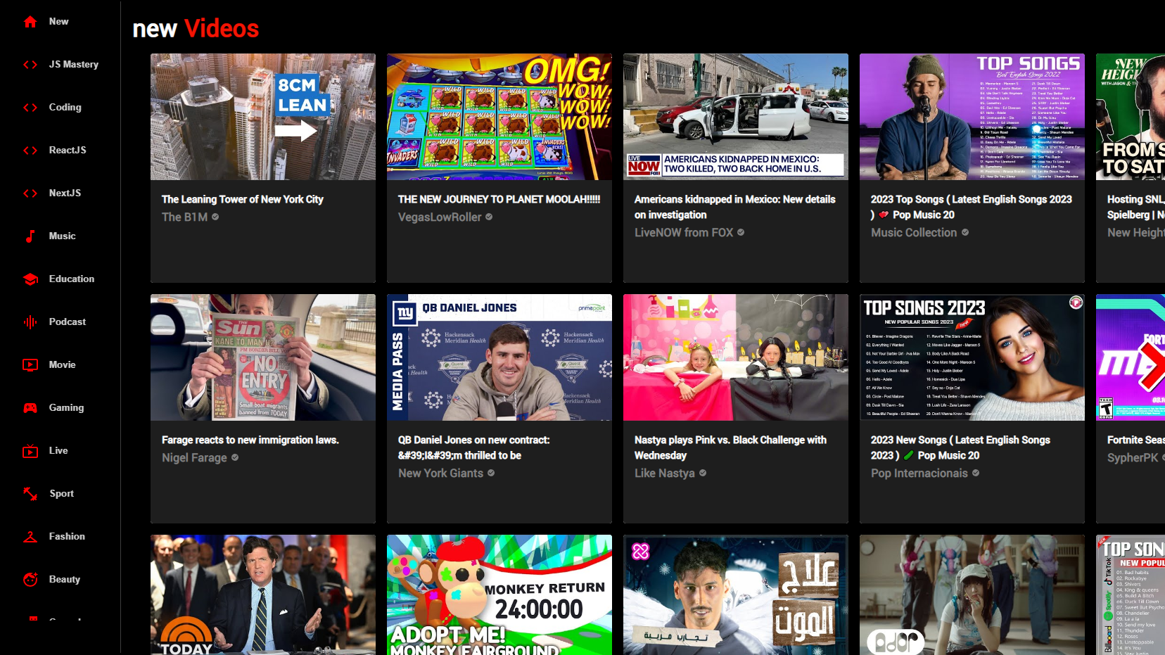Select the New home icon in the sidebar
Viewport: 1165px width, 655px height.
pyautogui.click(x=29, y=21)
